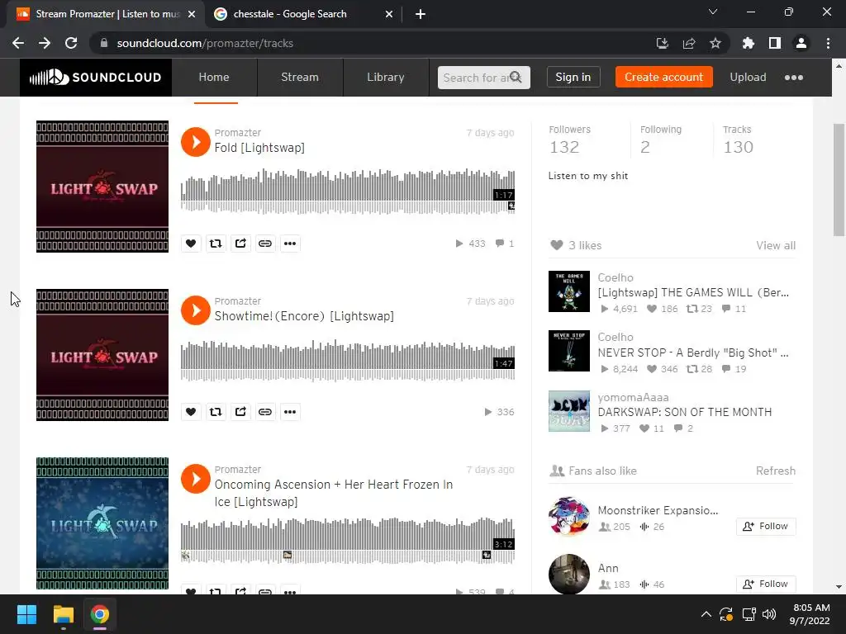846x634 pixels.
Task: Open yomomaAaaa artist link
Action: pos(634,397)
